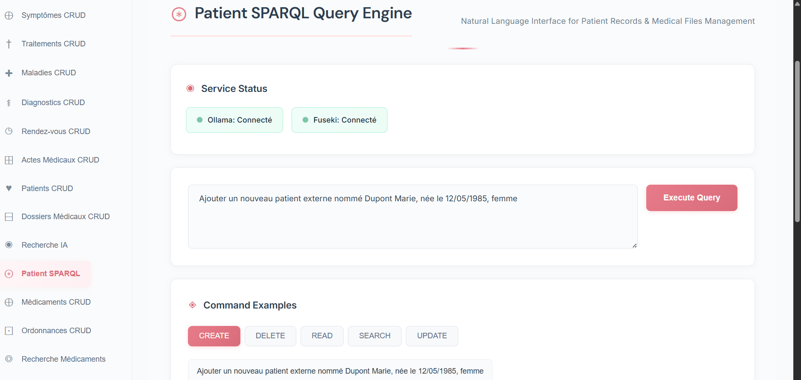Navigate to Médicaments CRUD

point(56,302)
